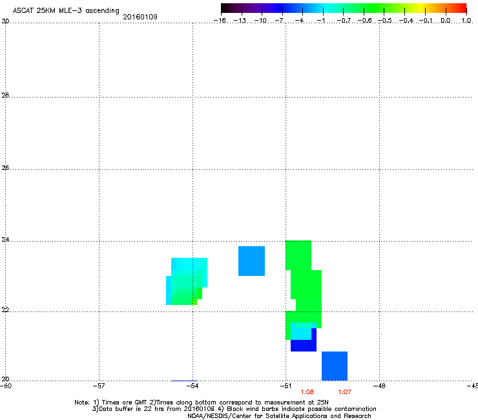Viewport: 478px width, 420px height.
Task: Pick the yellow section of the color bar
Action: (421, 8)
